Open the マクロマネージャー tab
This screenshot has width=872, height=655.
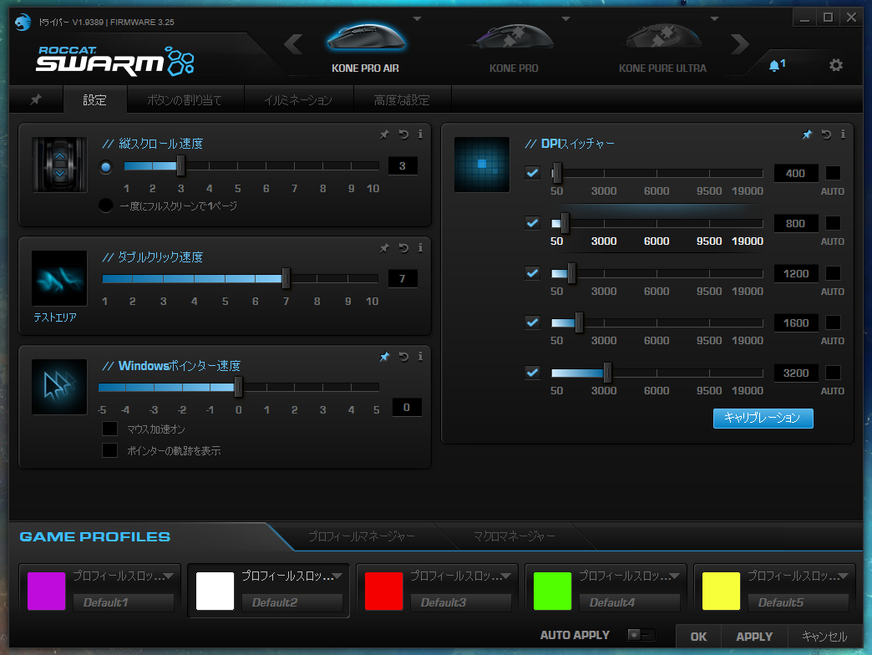(x=514, y=536)
